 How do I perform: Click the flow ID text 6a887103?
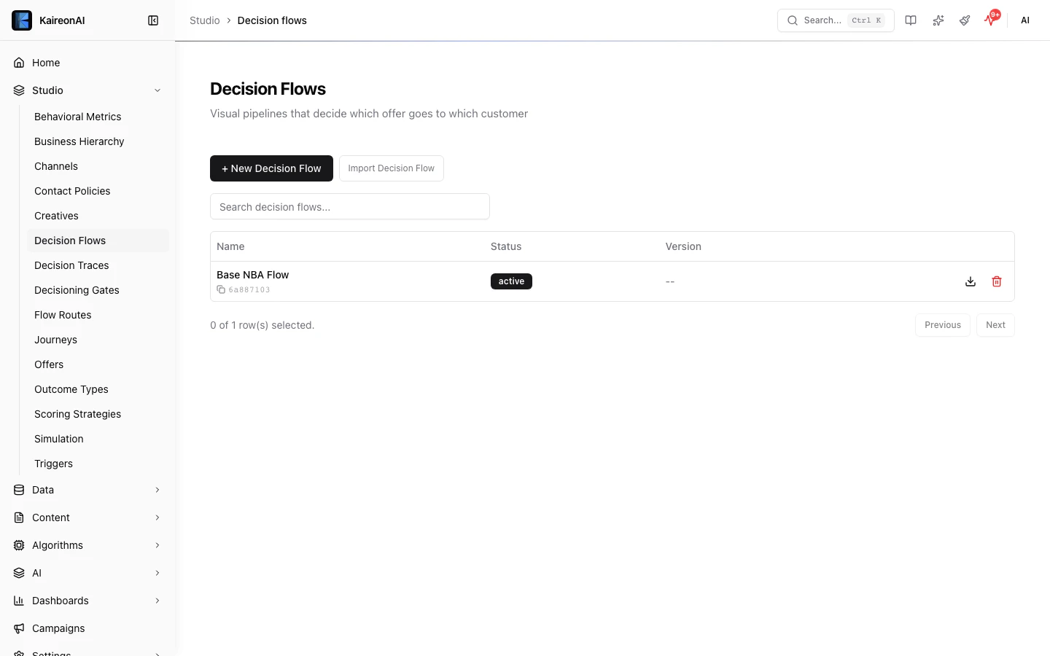click(x=249, y=290)
